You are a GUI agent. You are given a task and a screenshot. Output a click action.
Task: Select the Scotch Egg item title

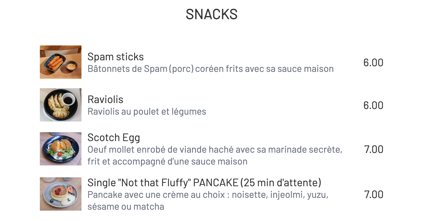114,138
